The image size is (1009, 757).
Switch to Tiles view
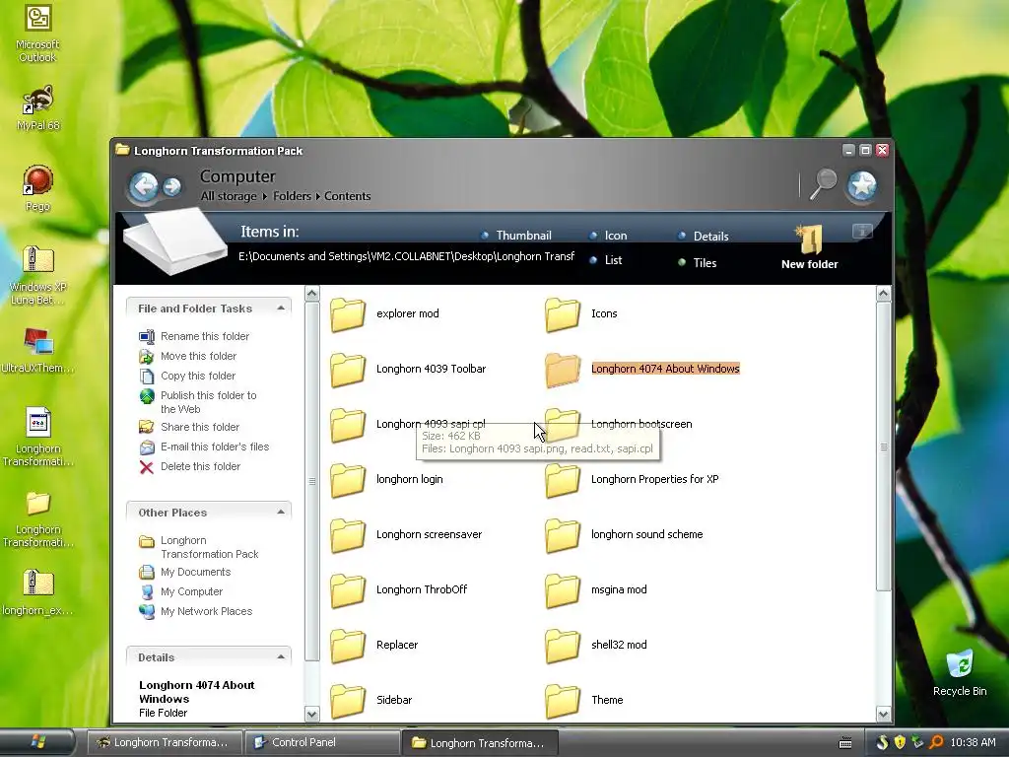(x=698, y=262)
